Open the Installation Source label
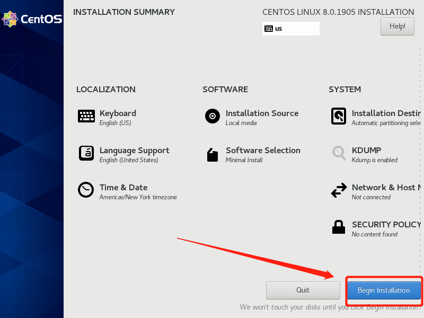Screen dimensions: 424x318 click(x=262, y=113)
